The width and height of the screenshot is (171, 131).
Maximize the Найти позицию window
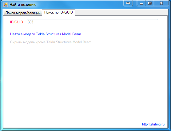[x=150, y=3]
